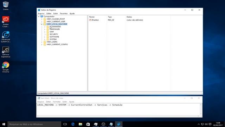Select the HARDWARE key
The height and width of the screenshot is (127, 225).
point(54,29)
